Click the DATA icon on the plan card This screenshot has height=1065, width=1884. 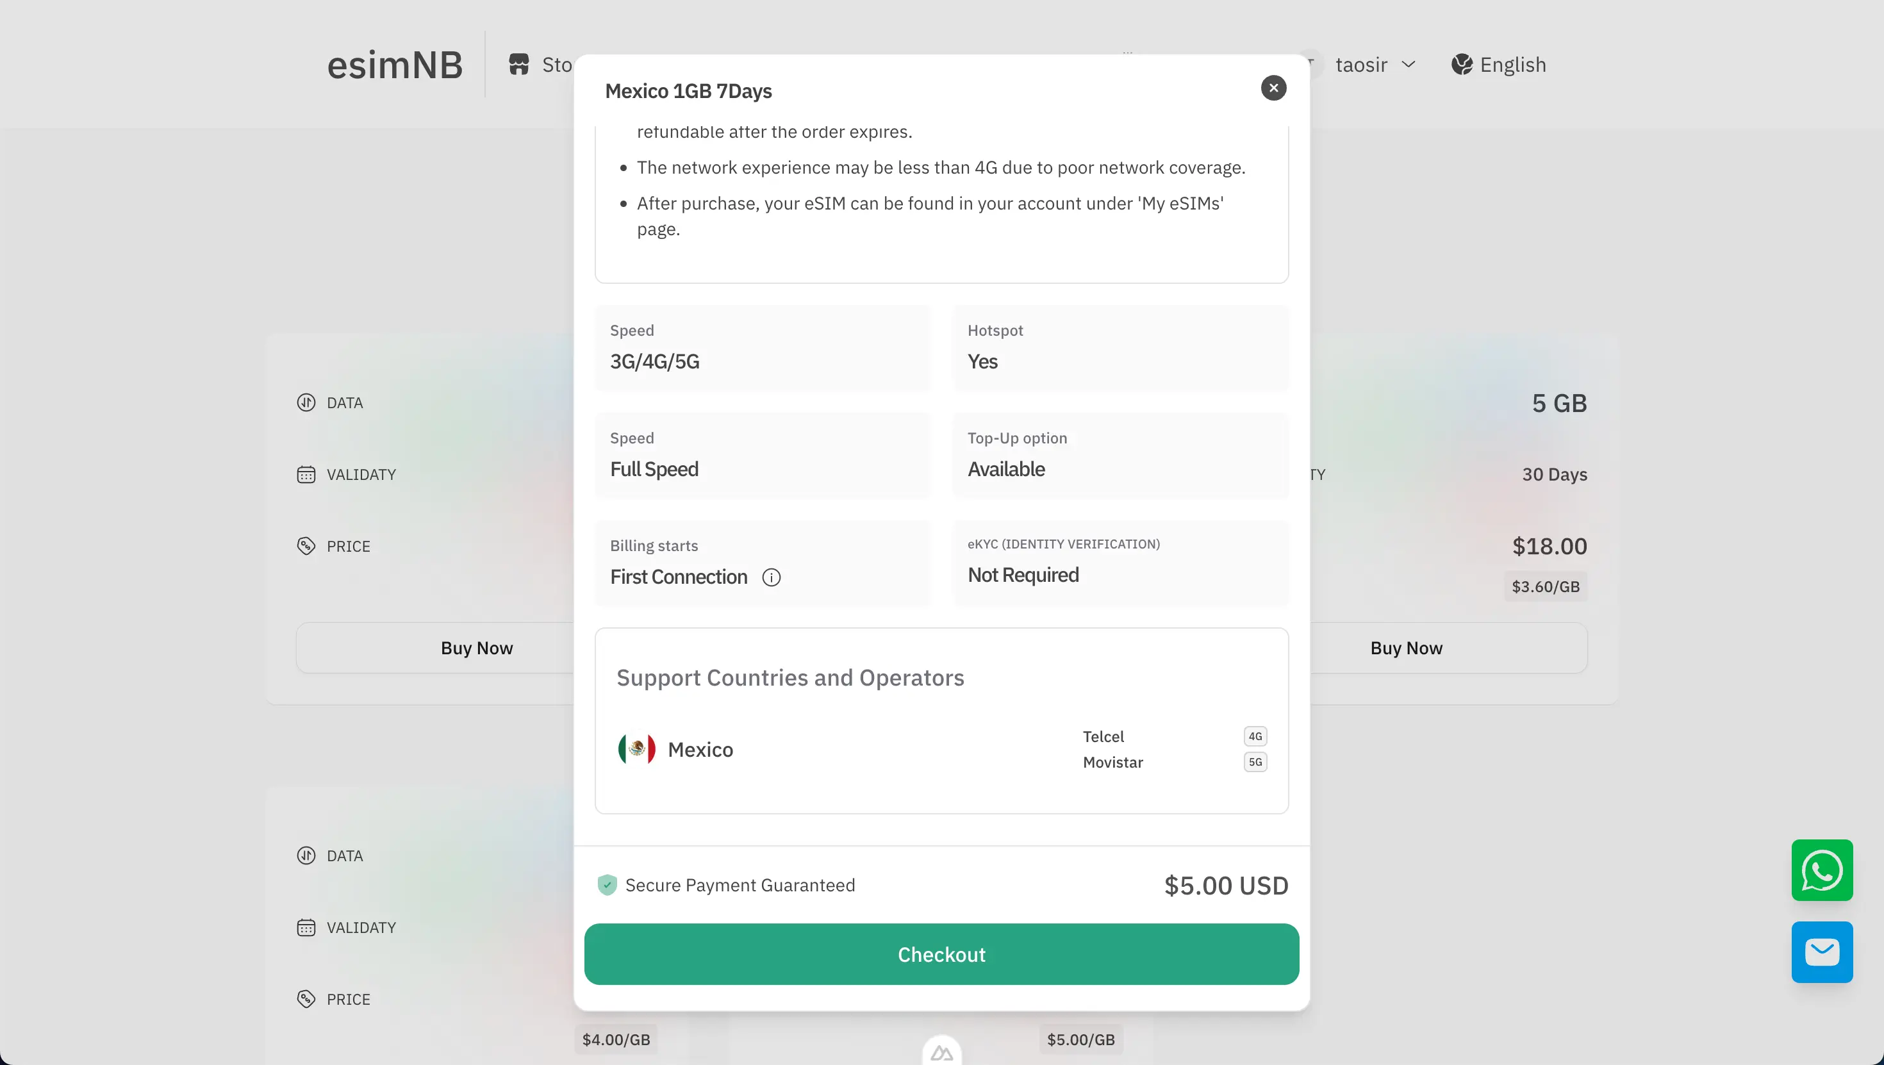(306, 402)
